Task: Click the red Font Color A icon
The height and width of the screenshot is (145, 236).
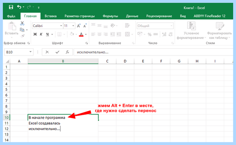Action: pos(81,35)
